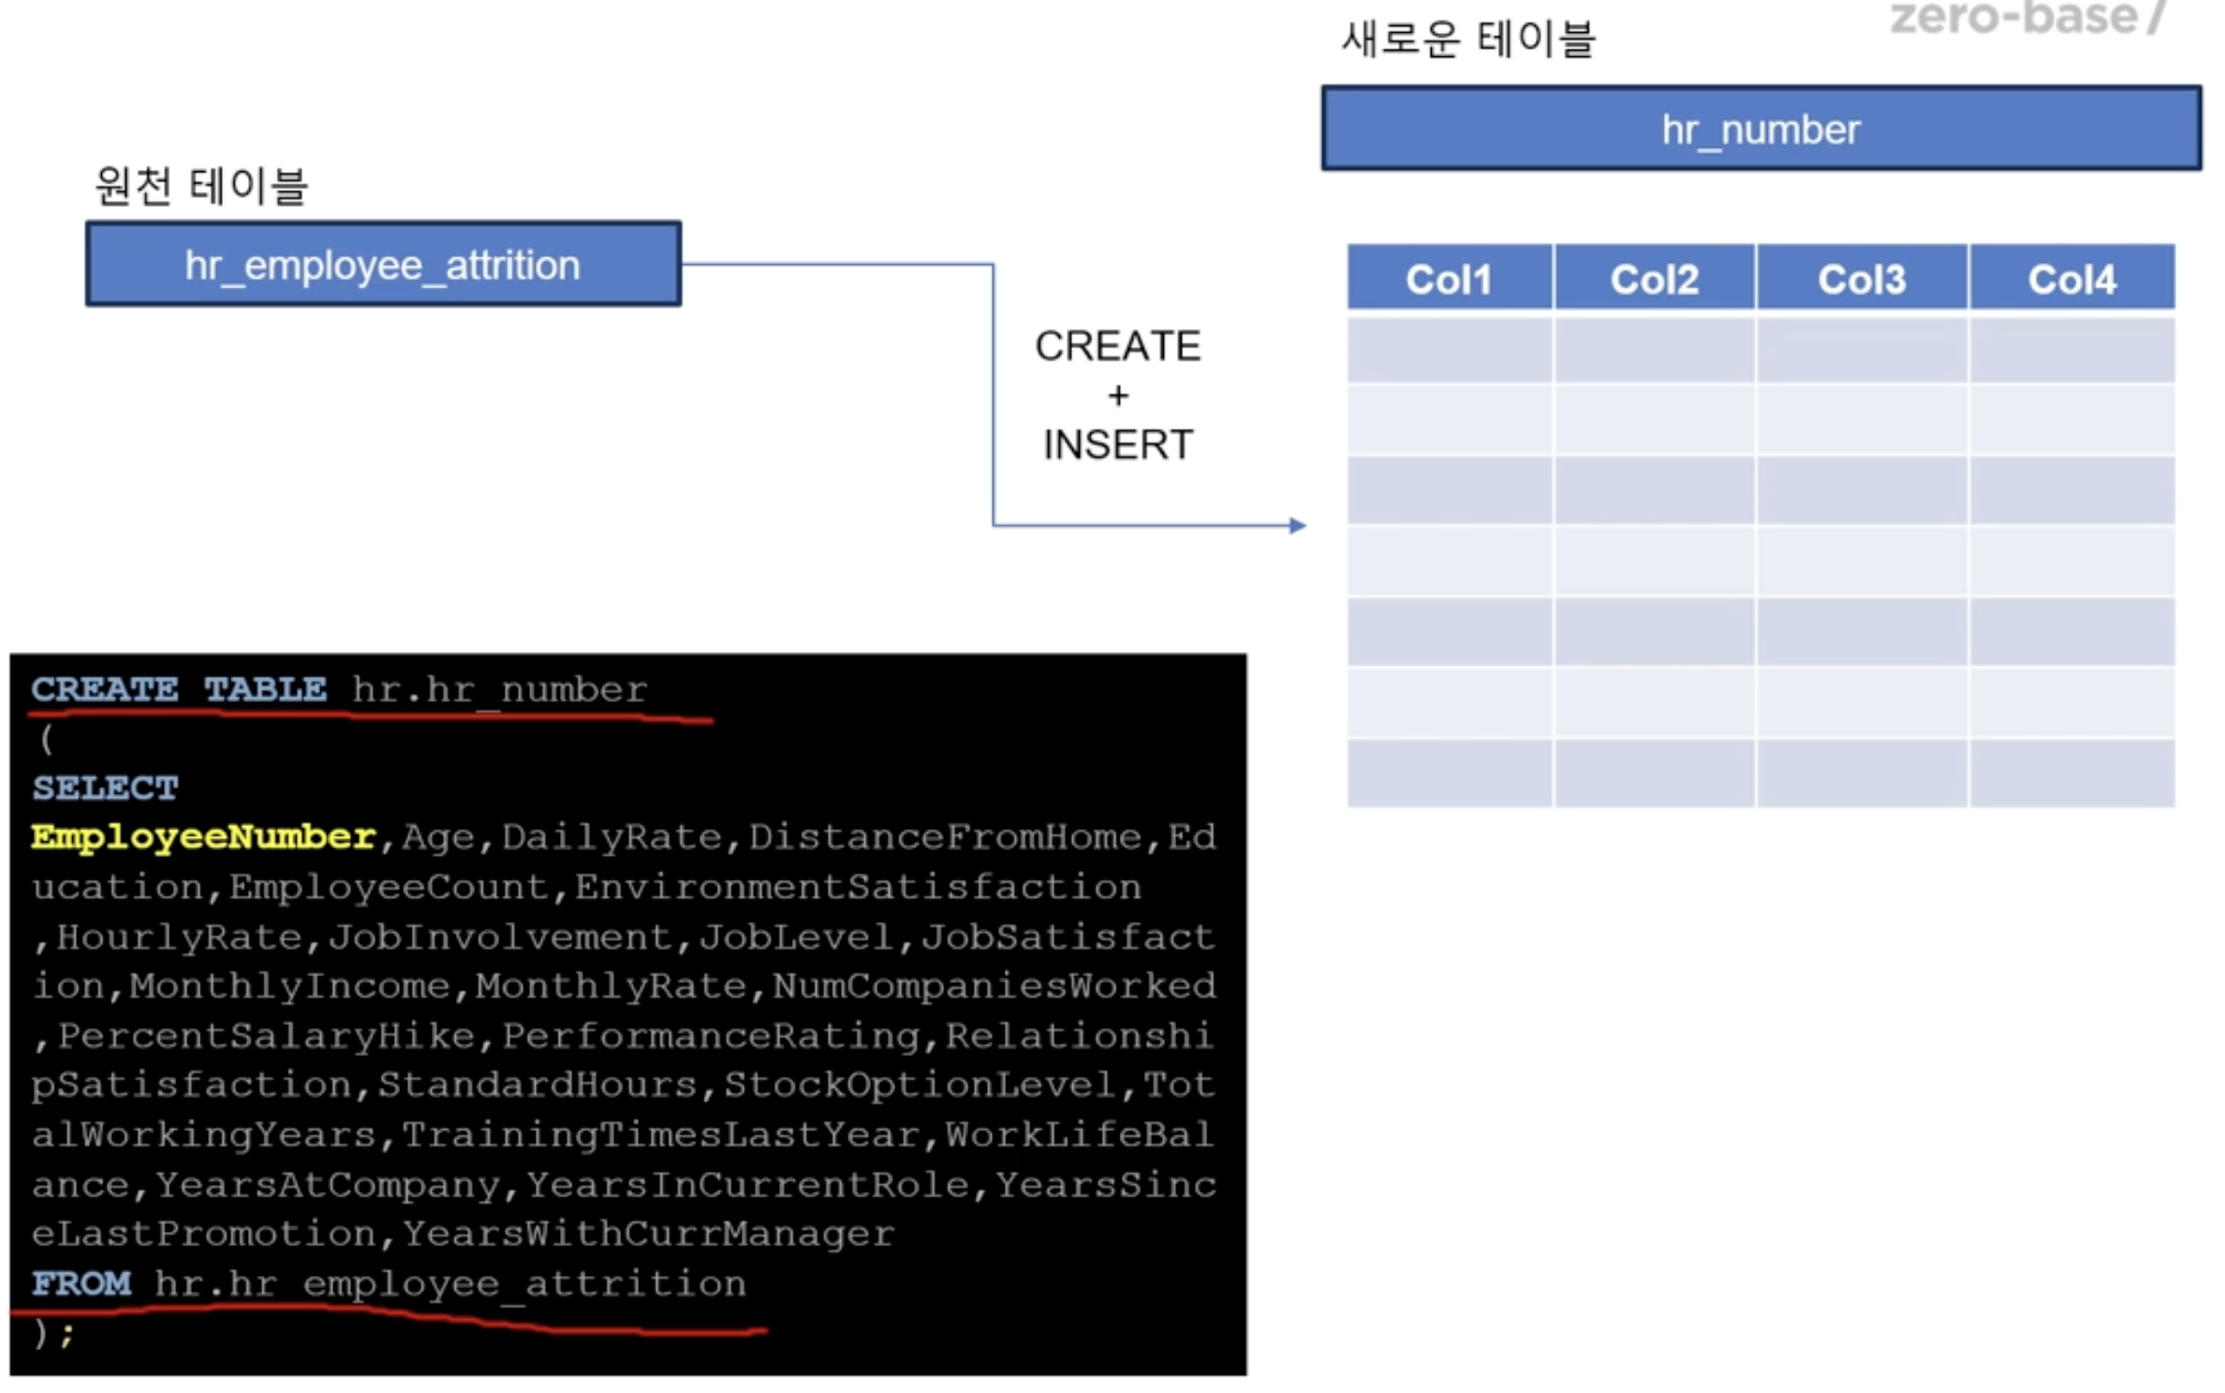Click TrainingTimesLastYear in the code
The width and height of the screenshot is (2225, 1393).
point(661,1136)
